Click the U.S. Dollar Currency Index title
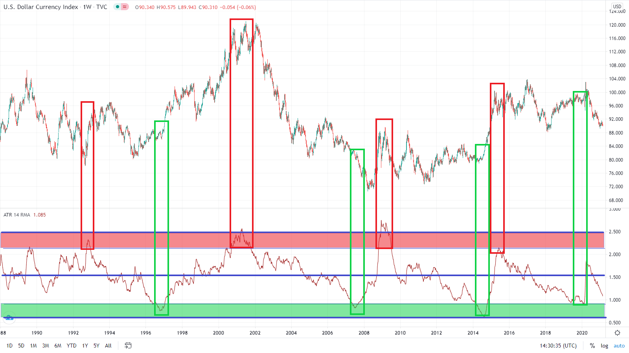The image size is (629, 353). 41,7
